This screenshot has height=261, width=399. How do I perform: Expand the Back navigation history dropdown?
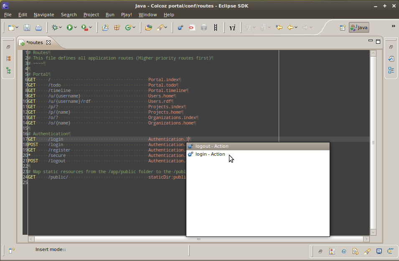[296, 28]
